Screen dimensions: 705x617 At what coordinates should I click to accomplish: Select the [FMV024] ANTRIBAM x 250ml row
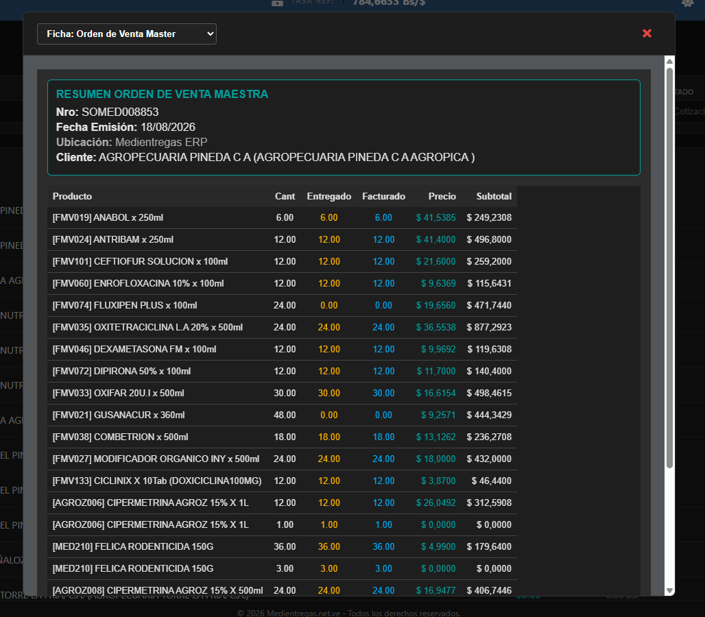tap(282, 239)
